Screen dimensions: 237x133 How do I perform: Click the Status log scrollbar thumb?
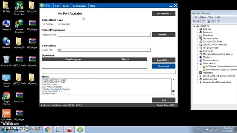point(173,91)
